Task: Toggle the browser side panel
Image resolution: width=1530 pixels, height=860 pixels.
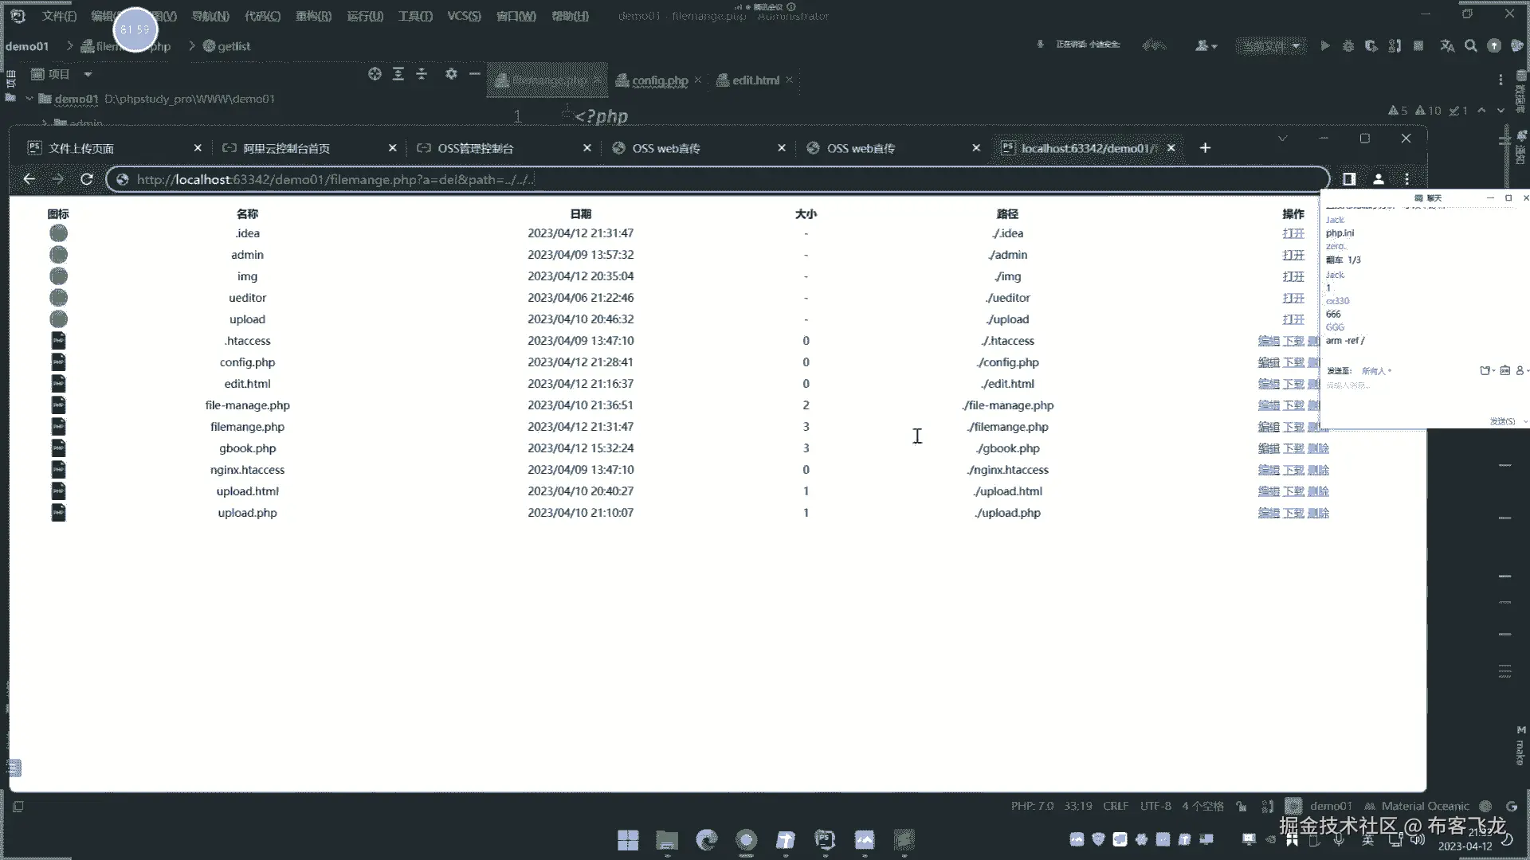Action: click(x=1349, y=179)
